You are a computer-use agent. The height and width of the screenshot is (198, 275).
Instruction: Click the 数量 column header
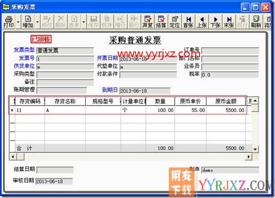160,101
